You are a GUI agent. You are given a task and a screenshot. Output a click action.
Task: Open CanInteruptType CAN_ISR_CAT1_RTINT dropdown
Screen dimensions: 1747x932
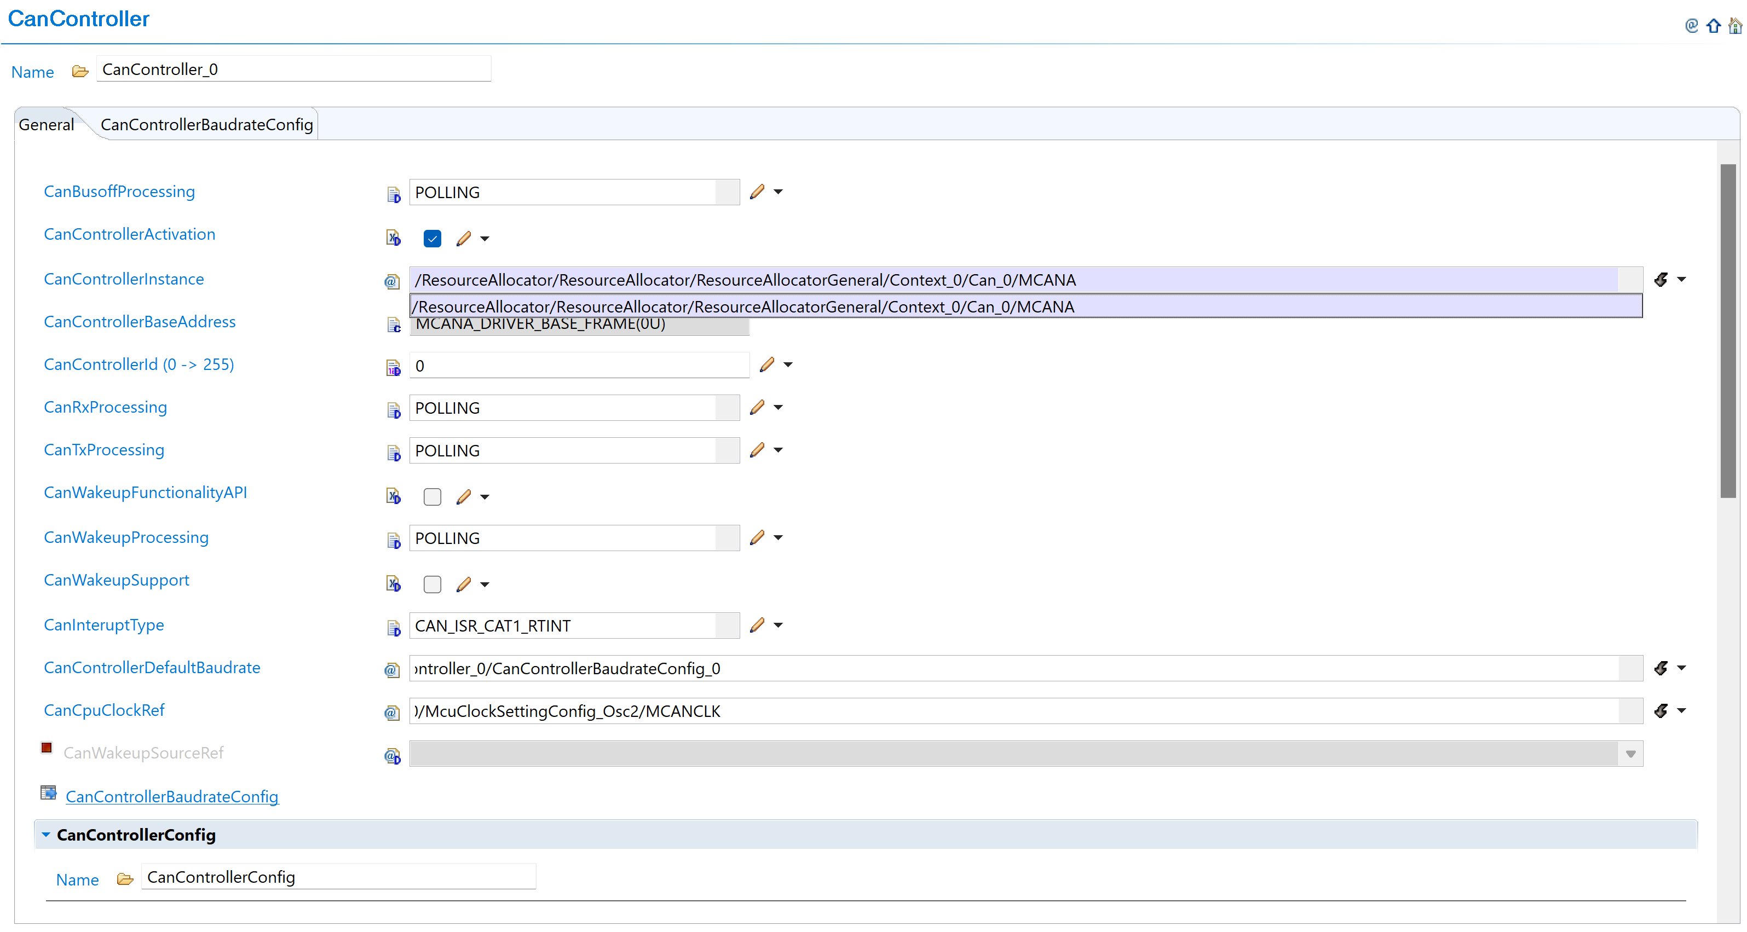(727, 626)
